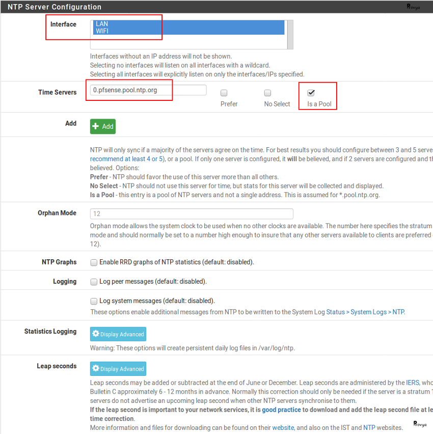Click the Orphan Mode field label

(57, 213)
